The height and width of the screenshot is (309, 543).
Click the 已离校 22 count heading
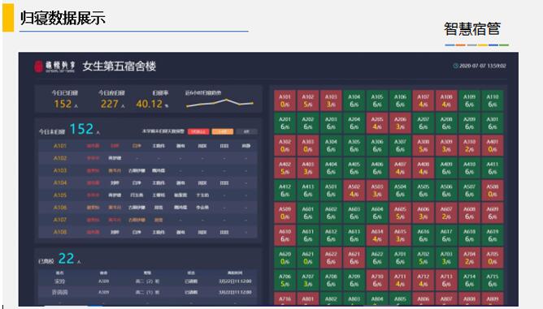[x=59, y=259]
